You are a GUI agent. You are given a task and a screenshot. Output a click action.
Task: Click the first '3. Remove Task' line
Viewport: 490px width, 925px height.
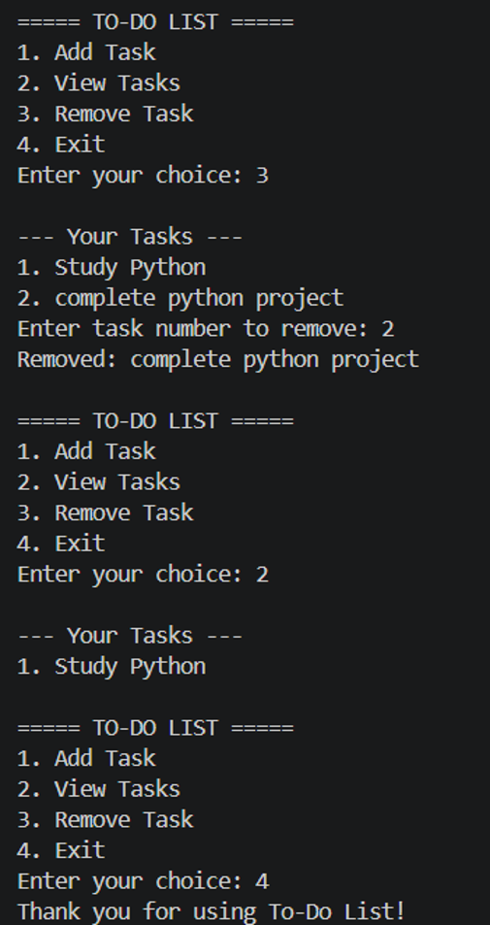[x=106, y=114]
